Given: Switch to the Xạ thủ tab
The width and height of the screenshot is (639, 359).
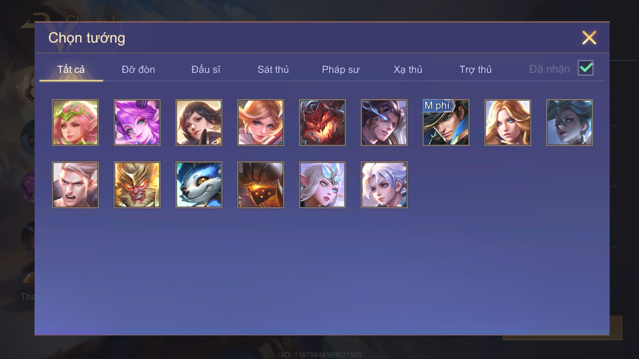Looking at the screenshot, I should coord(408,69).
